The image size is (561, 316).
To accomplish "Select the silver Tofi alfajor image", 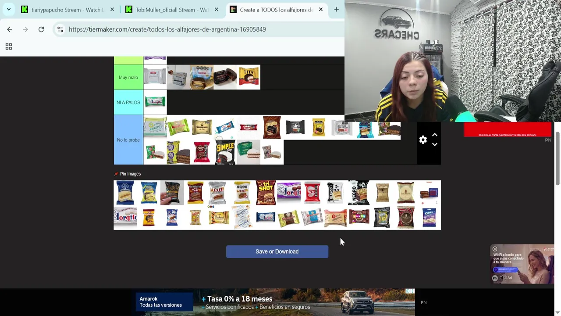I will point(217,193).
